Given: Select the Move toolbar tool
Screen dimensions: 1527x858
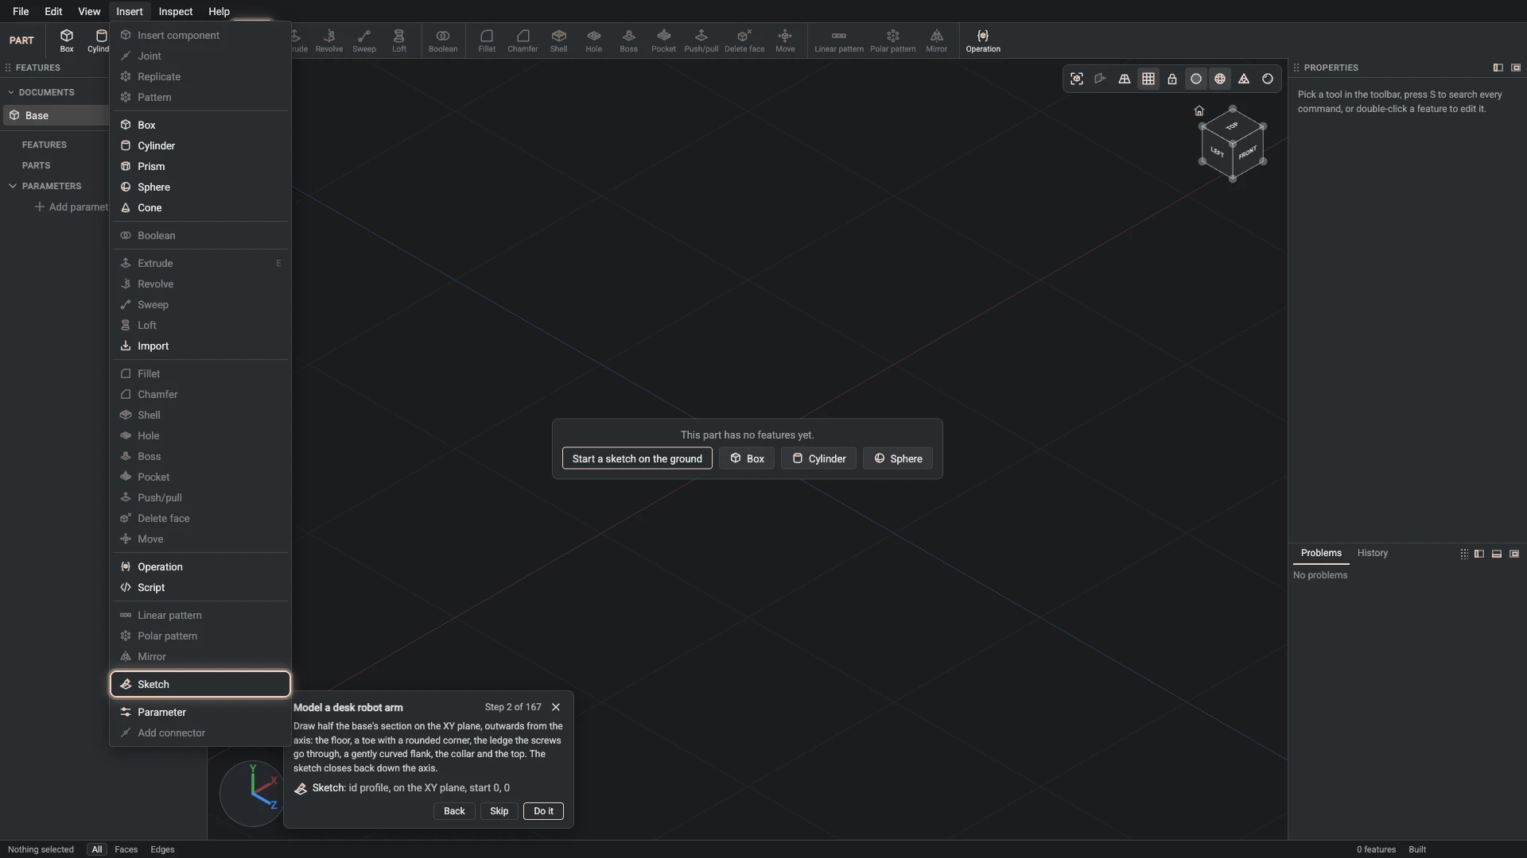Looking at the screenshot, I should [785, 41].
